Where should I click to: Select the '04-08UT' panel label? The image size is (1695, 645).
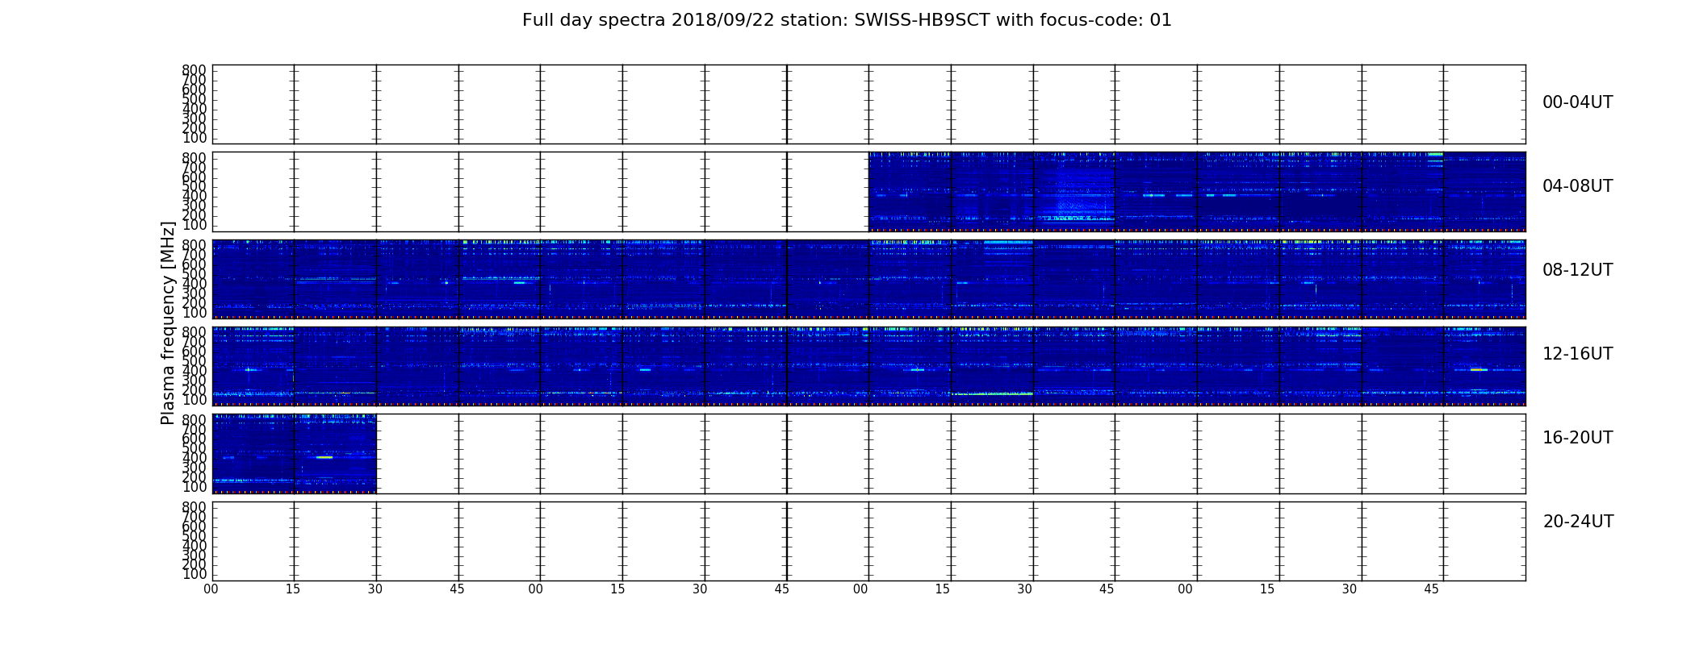point(1577,186)
